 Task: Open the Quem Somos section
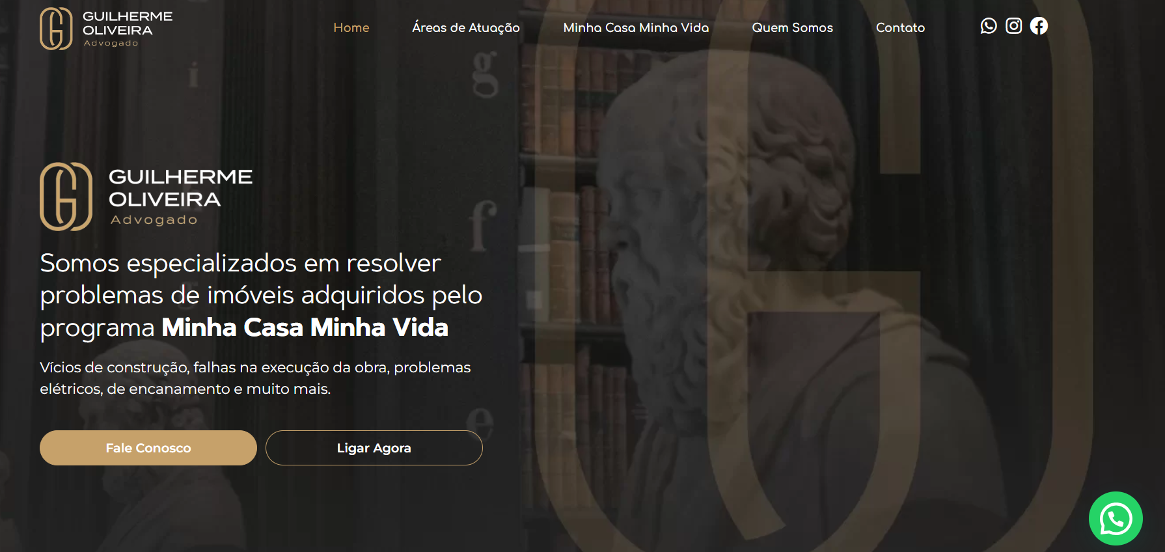792,27
